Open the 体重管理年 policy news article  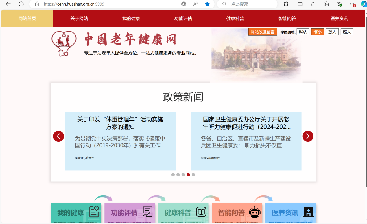pyautogui.click(x=120, y=123)
